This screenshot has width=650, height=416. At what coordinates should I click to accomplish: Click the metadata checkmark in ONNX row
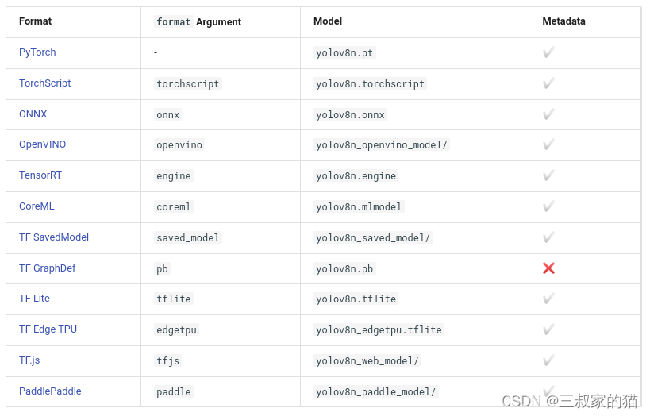pos(548,114)
